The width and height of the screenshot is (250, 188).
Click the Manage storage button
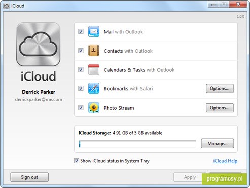[218, 144]
